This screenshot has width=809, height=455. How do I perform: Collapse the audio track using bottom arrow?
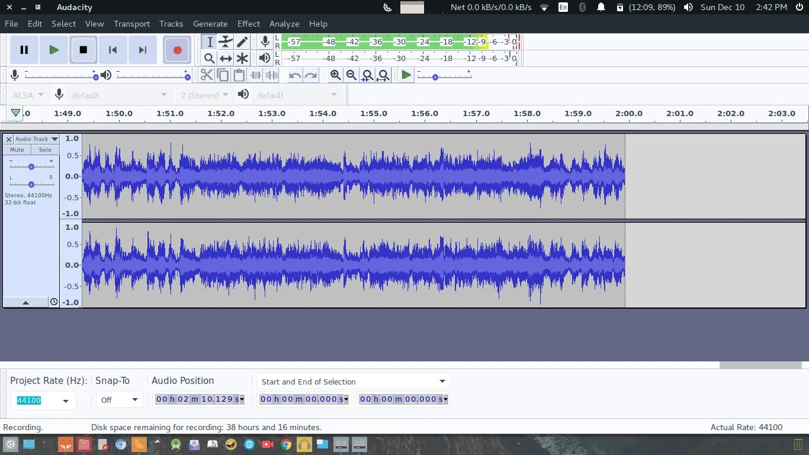25,302
